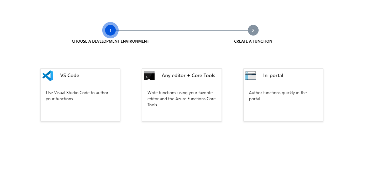
Task: Click 'Choose a development environment' step label
Action: [x=110, y=41]
